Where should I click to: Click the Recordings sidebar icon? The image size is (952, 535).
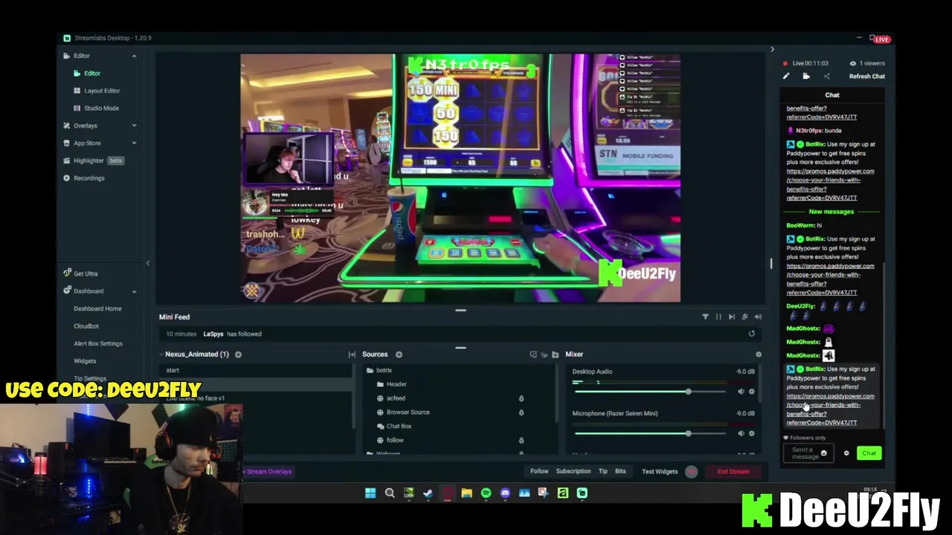pyautogui.click(x=67, y=178)
